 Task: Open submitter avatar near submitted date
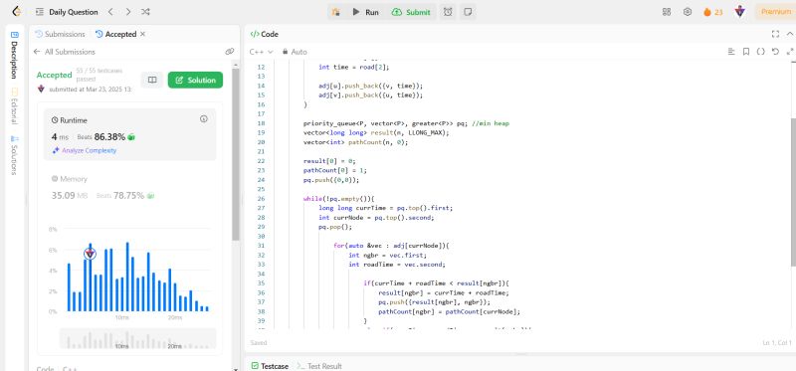coord(41,89)
